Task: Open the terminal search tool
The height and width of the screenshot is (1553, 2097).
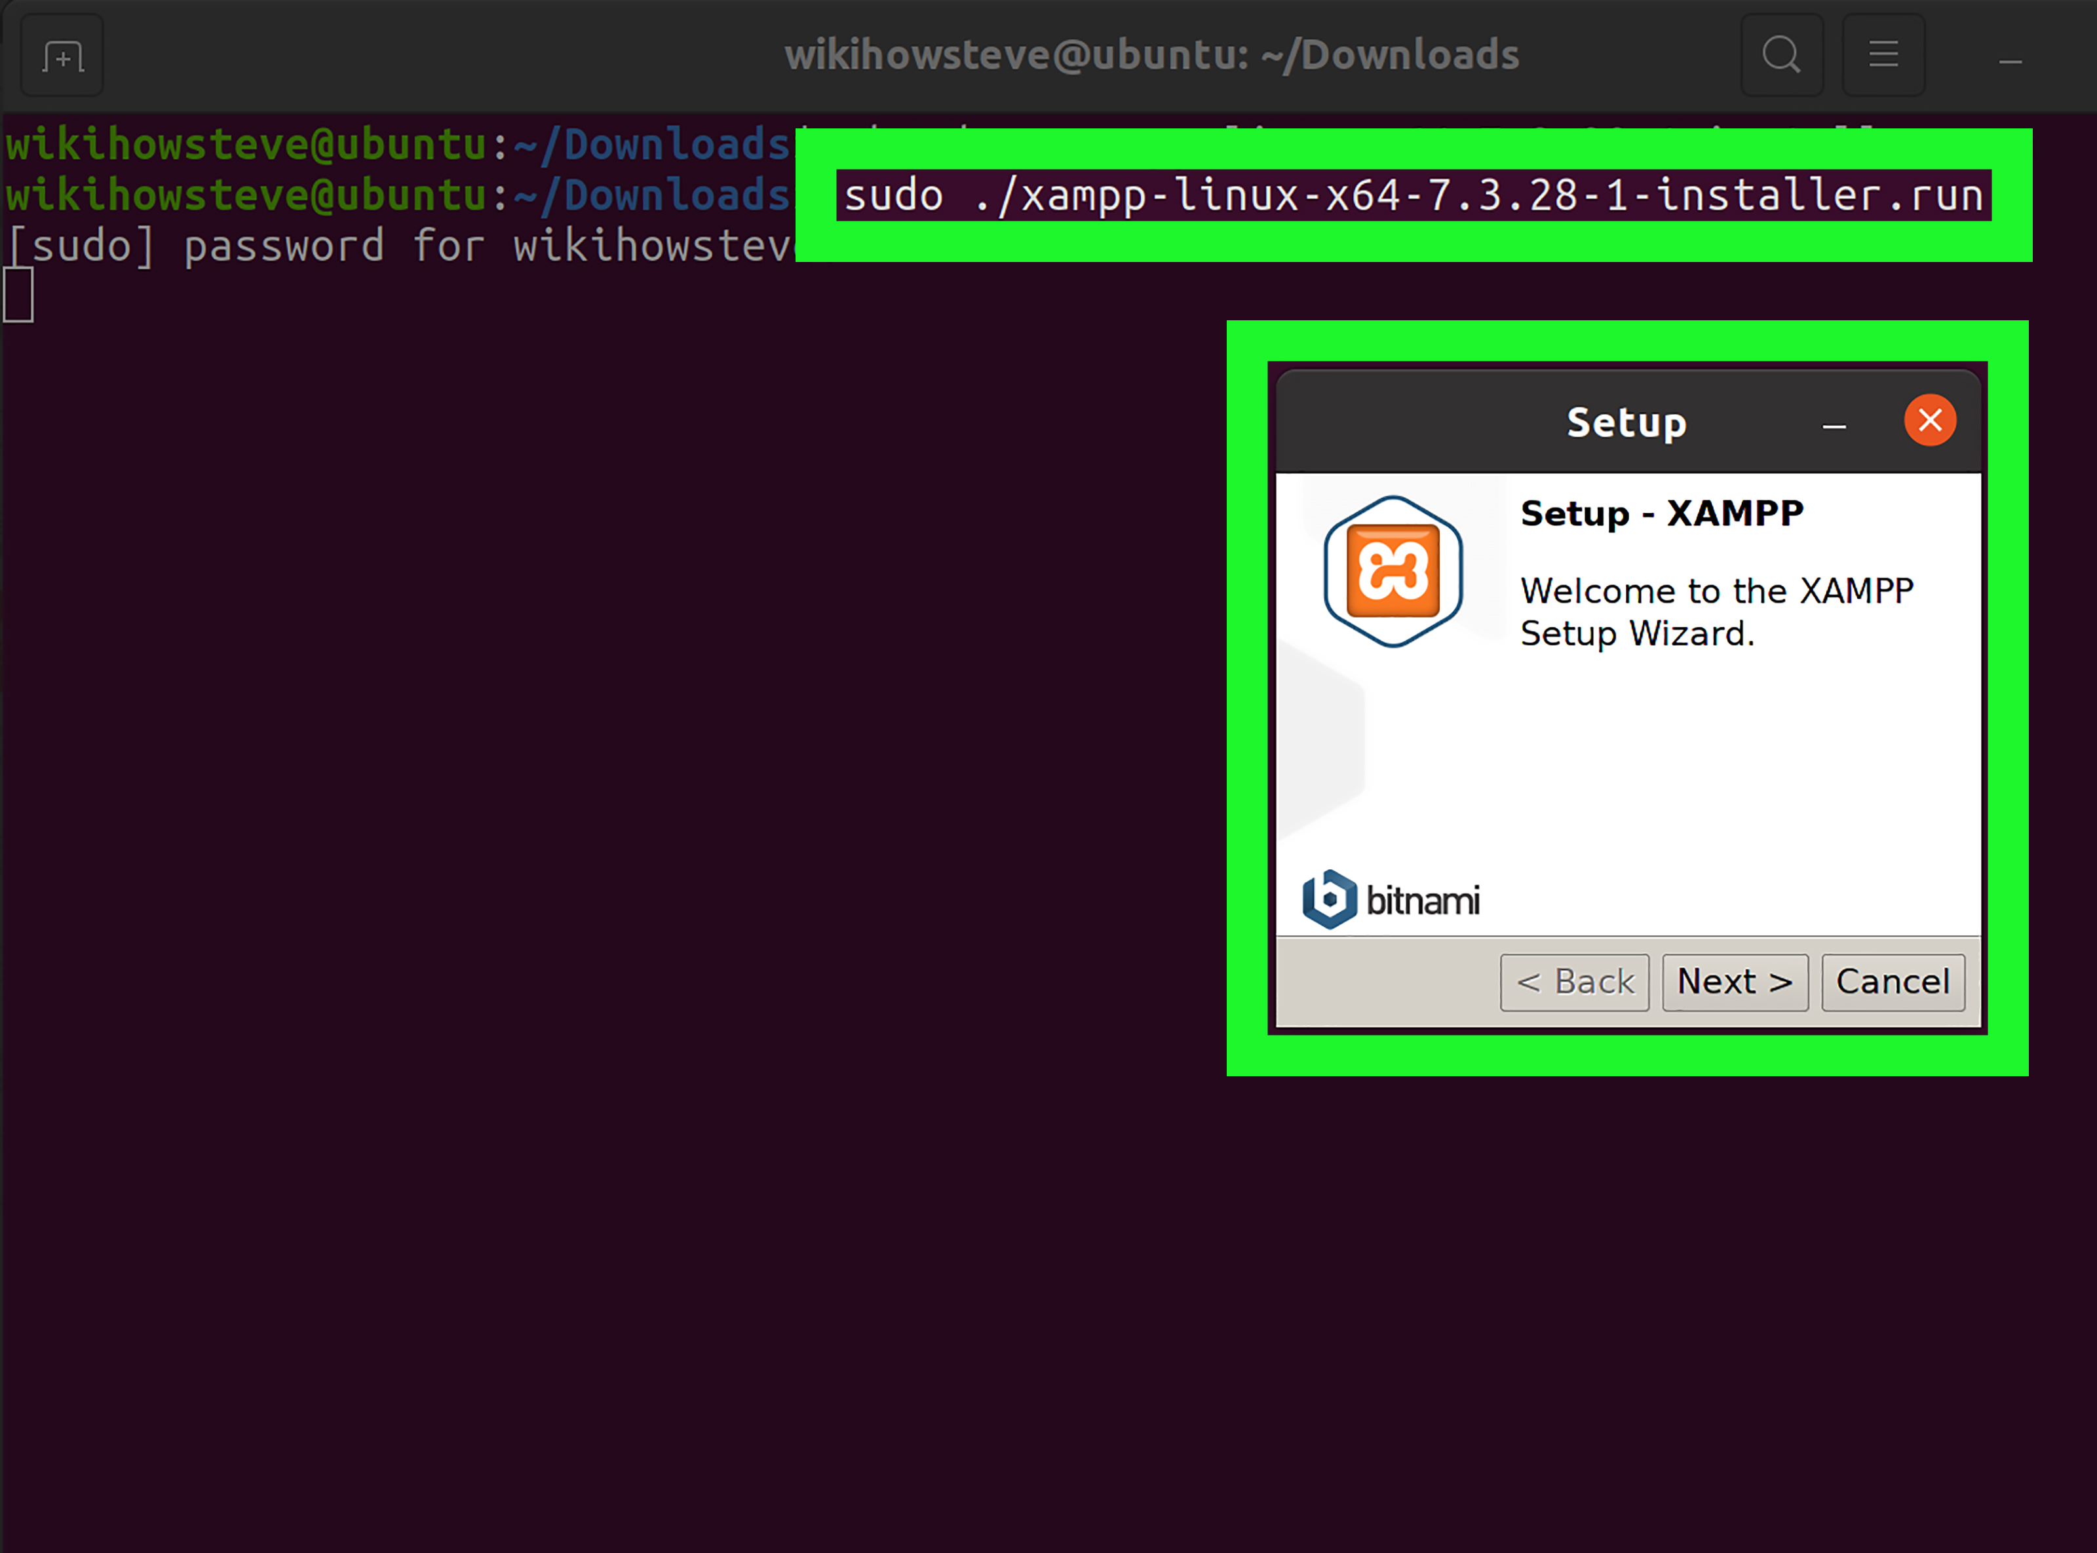Action: tap(1782, 56)
